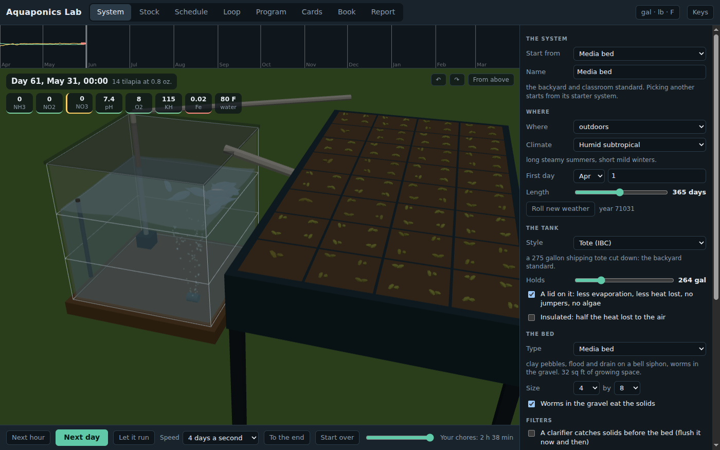Click the gal · lb · F units button
This screenshot has height=450, width=720.
point(658,12)
